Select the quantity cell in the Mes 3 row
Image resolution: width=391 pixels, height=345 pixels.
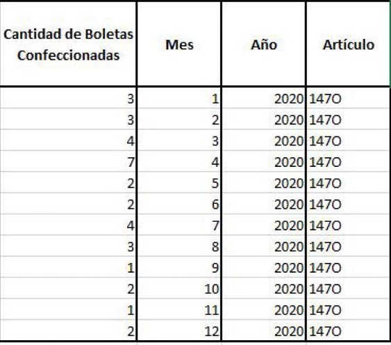point(68,141)
